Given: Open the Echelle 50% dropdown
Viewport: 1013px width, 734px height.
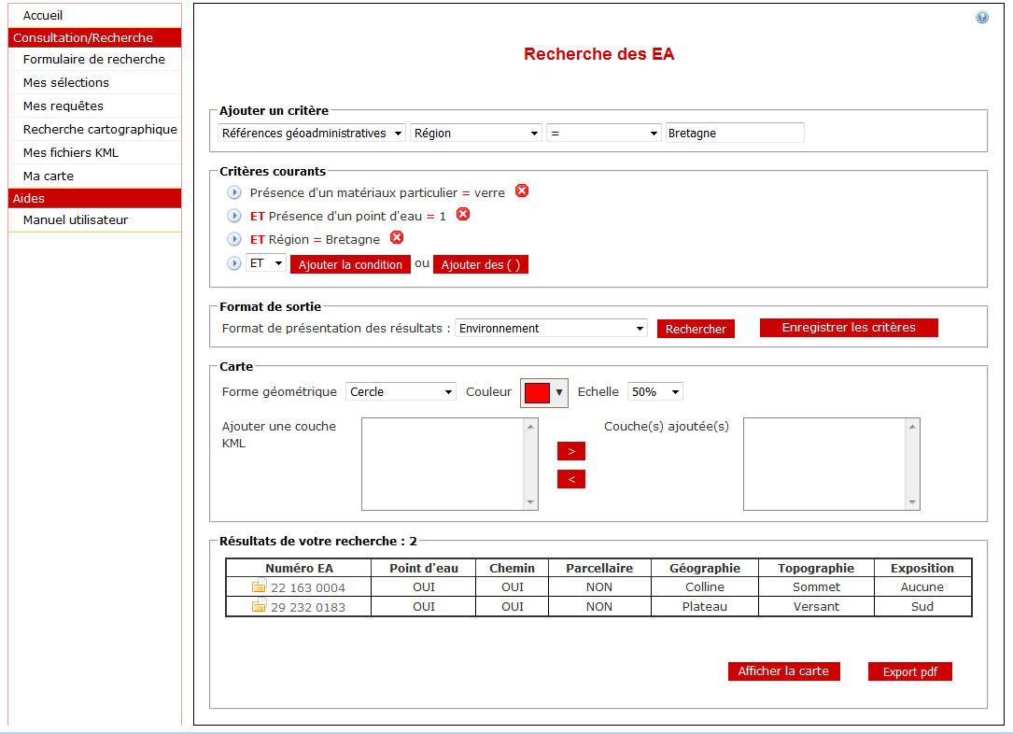Looking at the screenshot, I should [x=655, y=392].
